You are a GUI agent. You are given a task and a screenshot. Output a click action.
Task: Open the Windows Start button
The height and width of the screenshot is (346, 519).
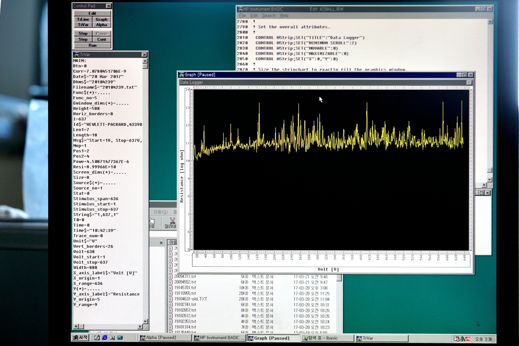pos(80,338)
